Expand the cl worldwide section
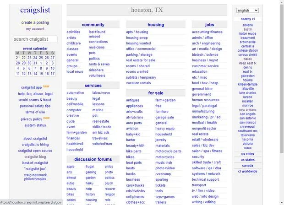Viewport: 284px width, 205px height. point(247,171)
